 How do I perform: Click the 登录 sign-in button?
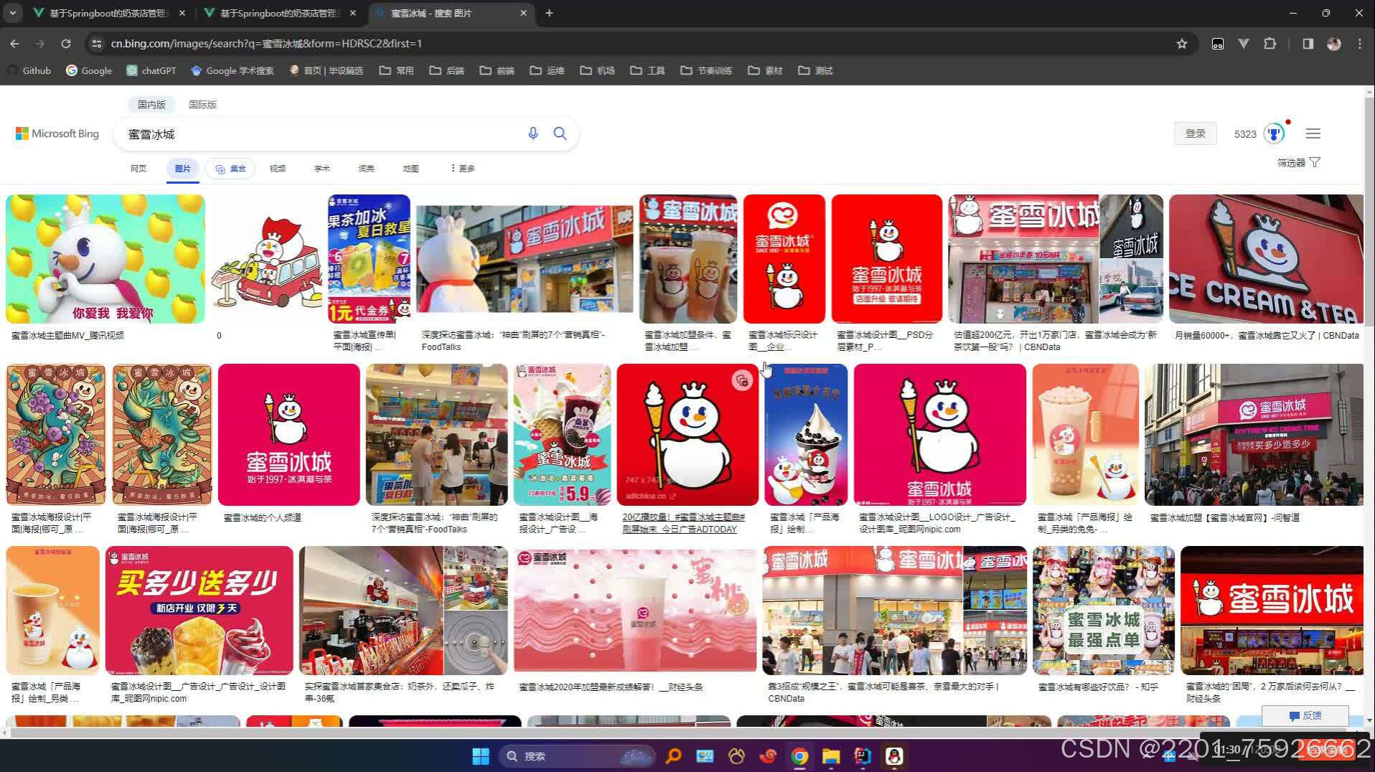[1195, 133]
